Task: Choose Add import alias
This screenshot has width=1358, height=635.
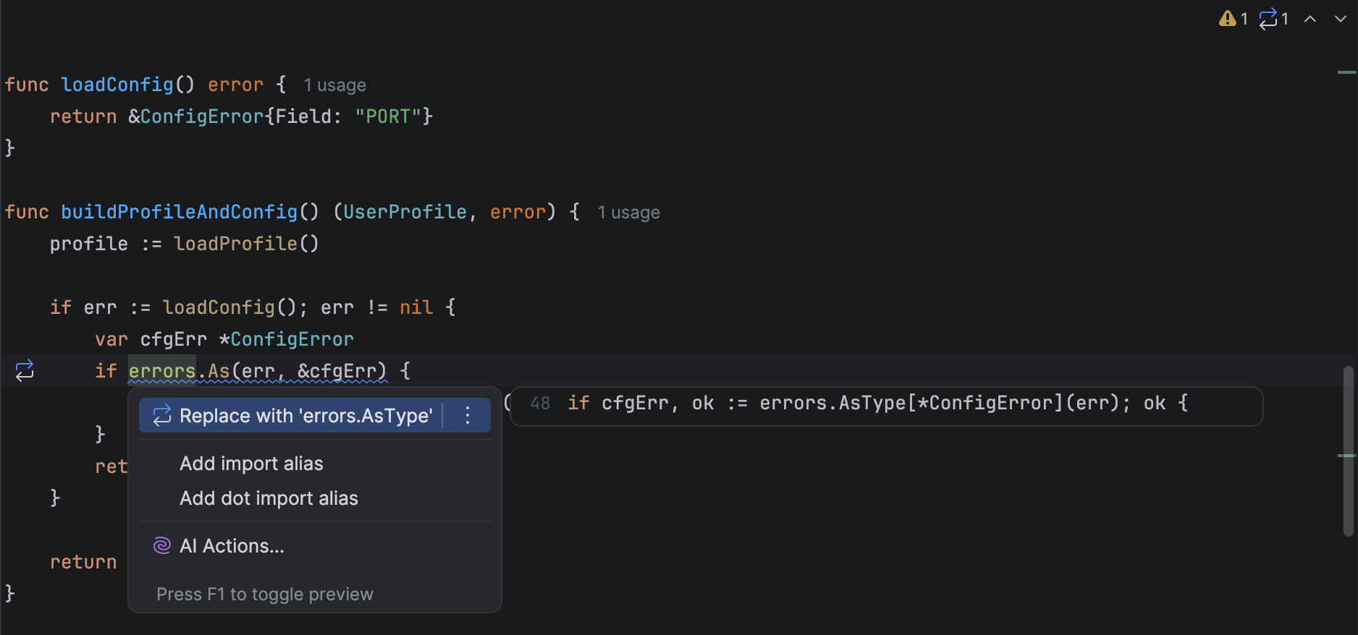Action: 251,464
